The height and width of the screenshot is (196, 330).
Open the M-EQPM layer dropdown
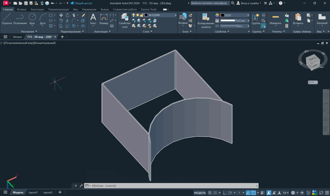176,15
